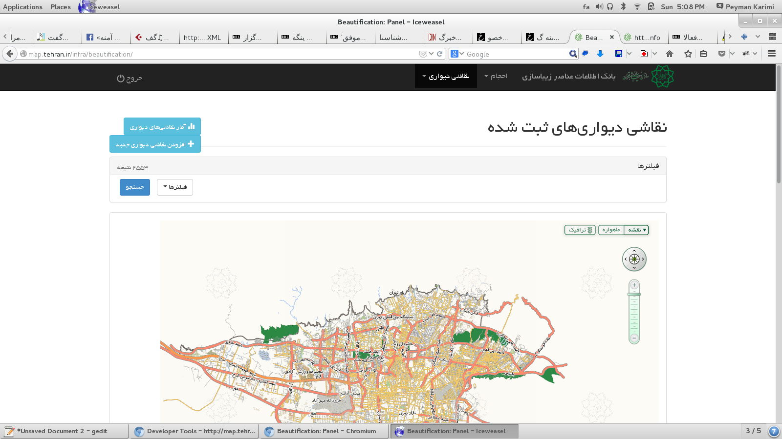This screenshot has width=782, height=439.
Task: Click the volume speaker icon in top panel
Action: point(599,6)
